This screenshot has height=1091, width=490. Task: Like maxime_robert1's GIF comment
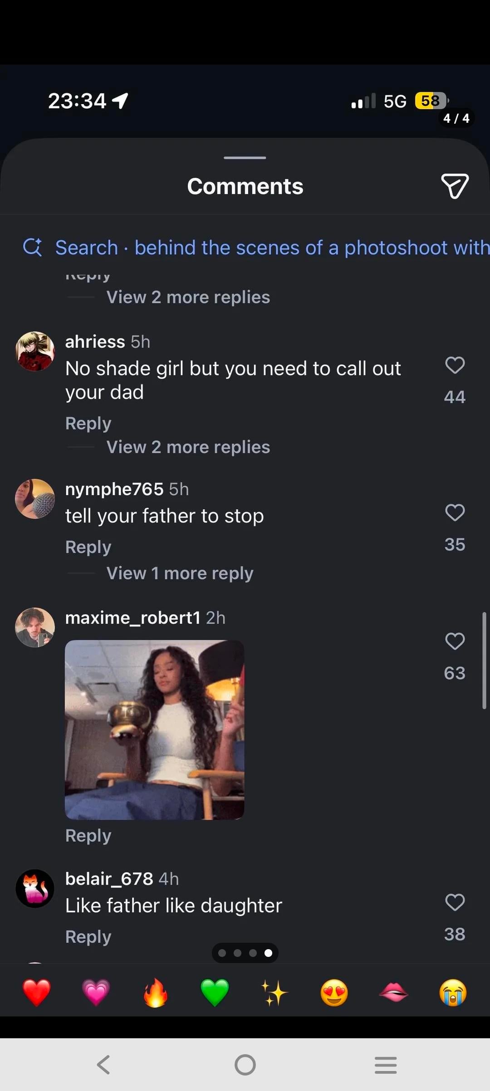point(455,641)
